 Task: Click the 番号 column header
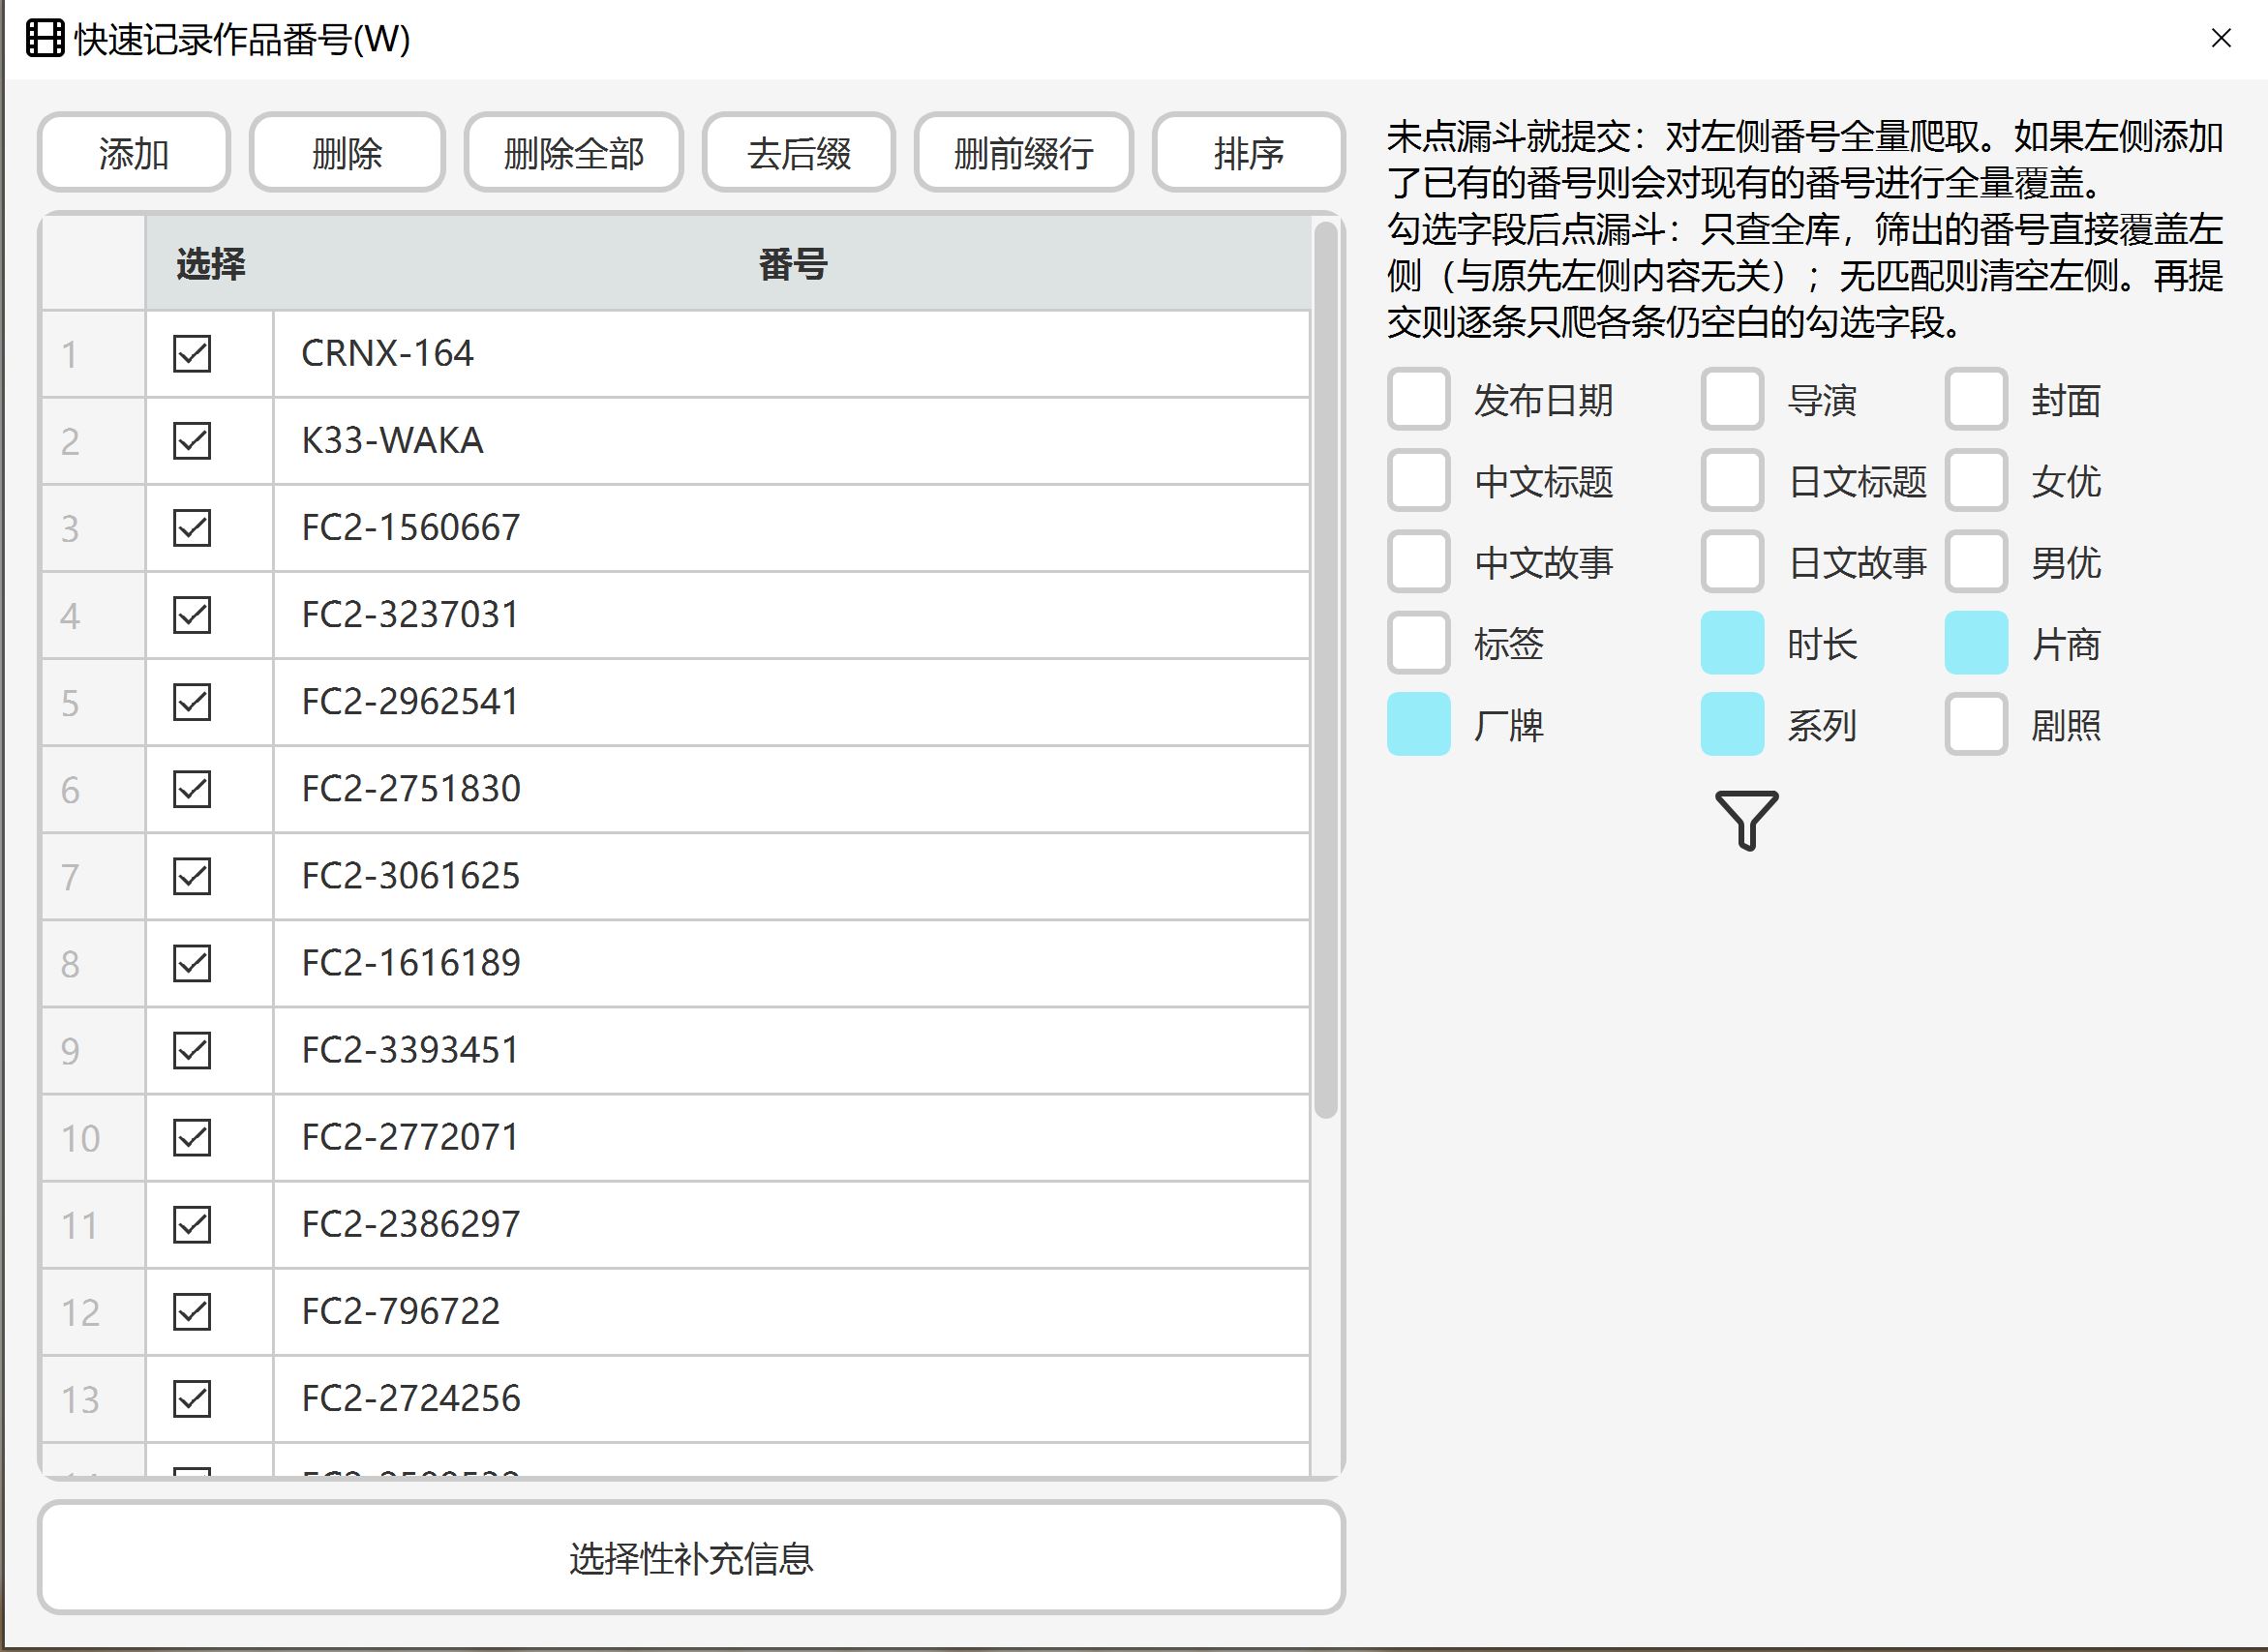point(791,265)
